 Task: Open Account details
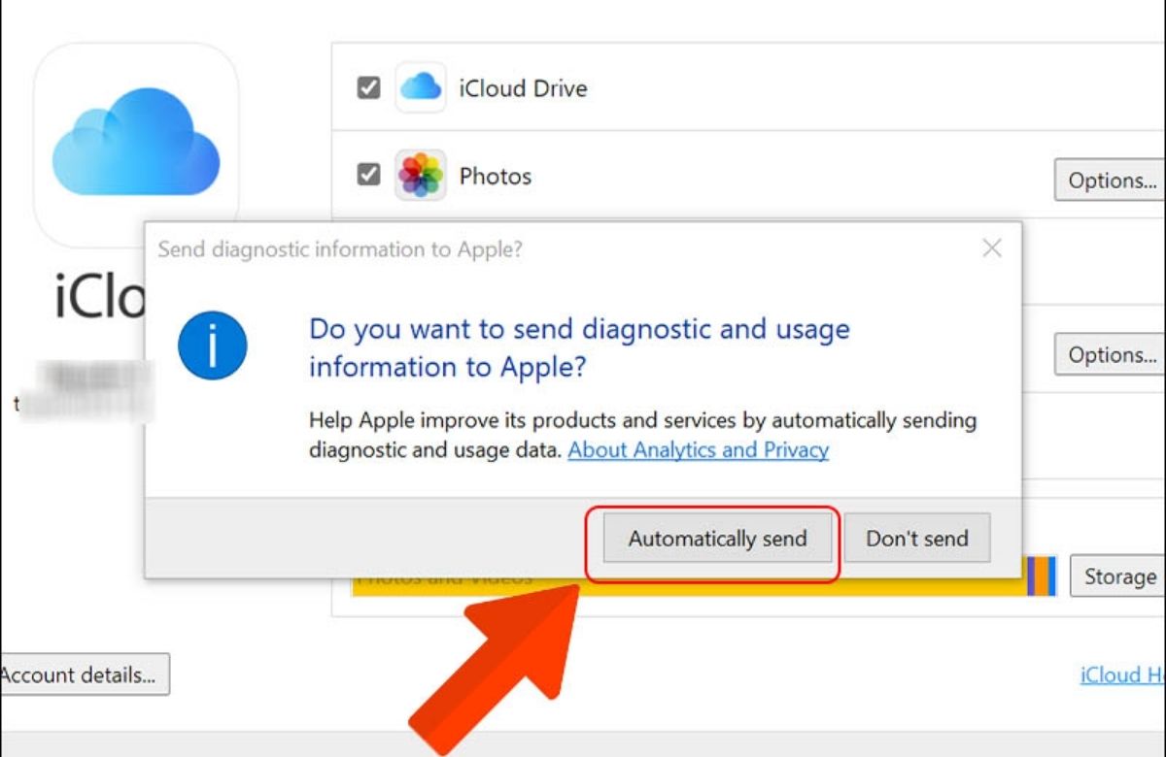pyautogui.click(x=84, y=675)
